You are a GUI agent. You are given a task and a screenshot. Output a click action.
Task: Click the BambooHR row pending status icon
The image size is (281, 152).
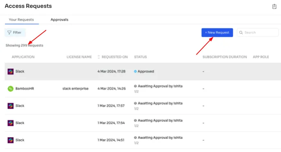click(135, 86)
